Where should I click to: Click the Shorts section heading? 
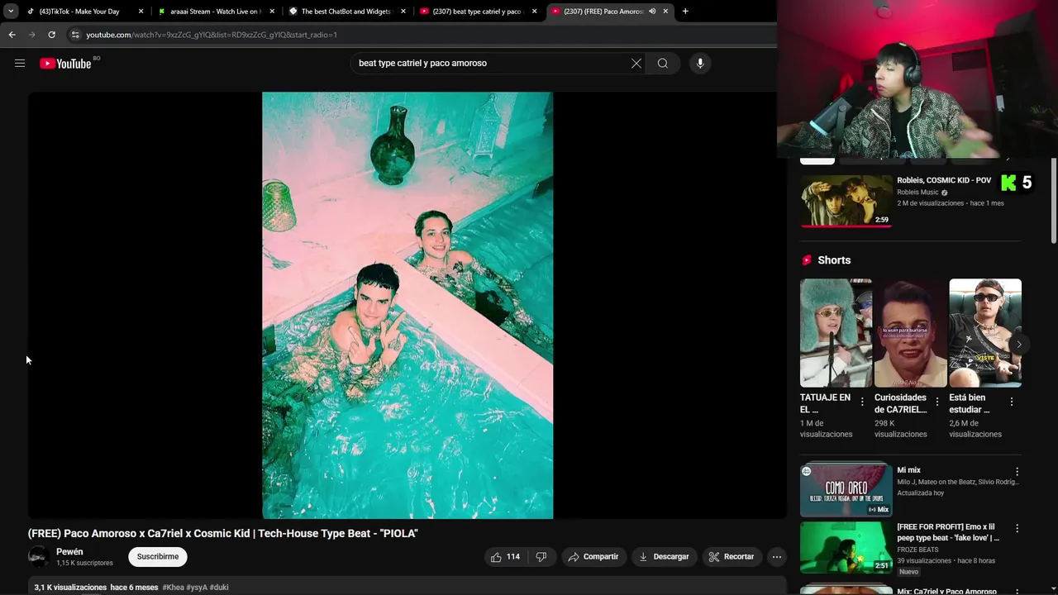point(834,260)
